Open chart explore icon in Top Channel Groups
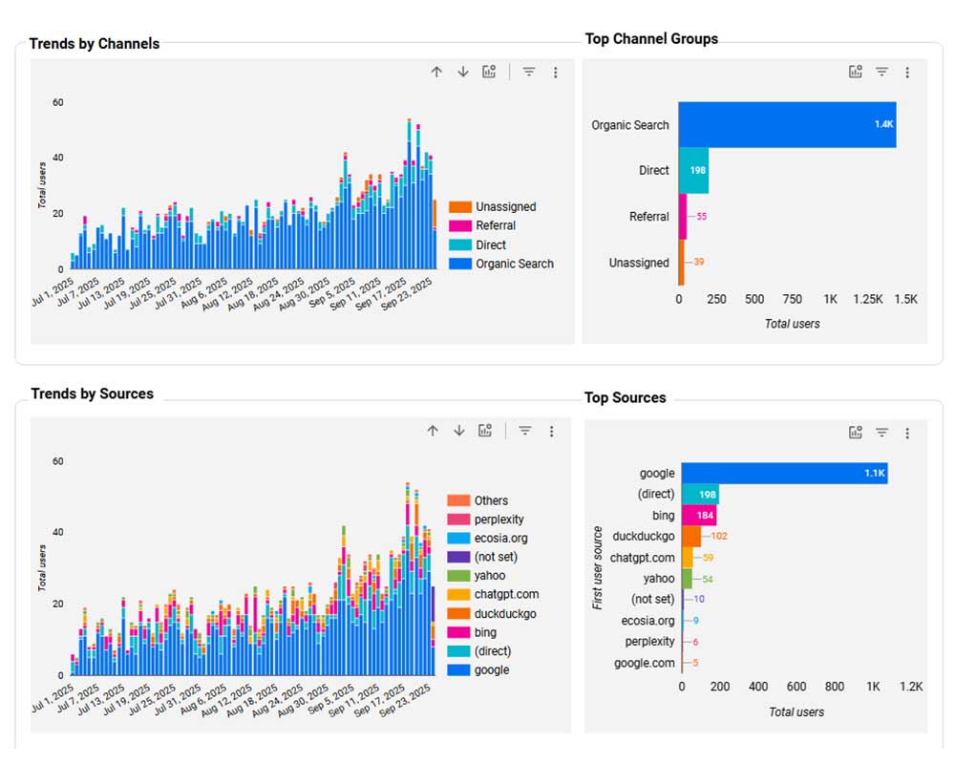Viewport: 955px width, 764px height. pyautogui.click(x=855, y=72)
